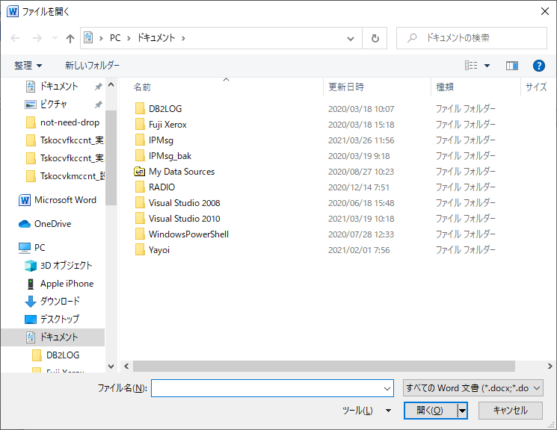Select Yayoi folder icon in list

(x=140, y=250)
